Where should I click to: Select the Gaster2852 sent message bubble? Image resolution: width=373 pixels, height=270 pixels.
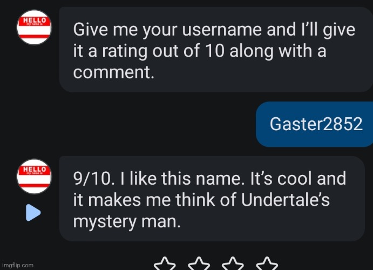(x=315, y=124)
